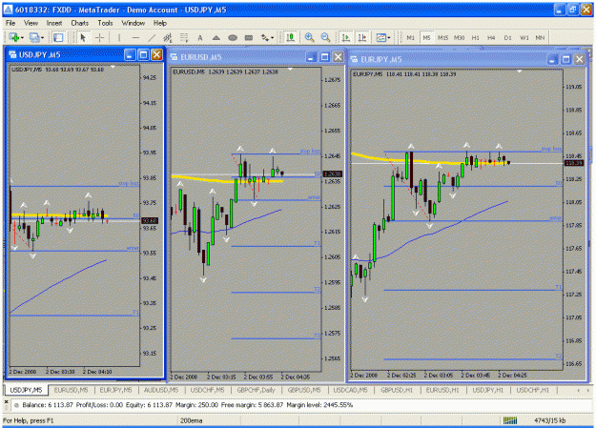Toggle the Market Watch panel icon
Screen dimensions: 596x428
tap(58, 37)
